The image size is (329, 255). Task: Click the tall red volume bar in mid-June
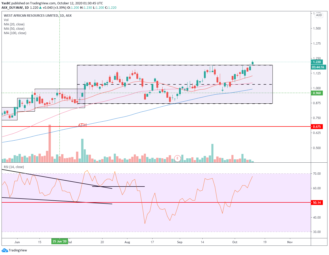tap(50, 143)
